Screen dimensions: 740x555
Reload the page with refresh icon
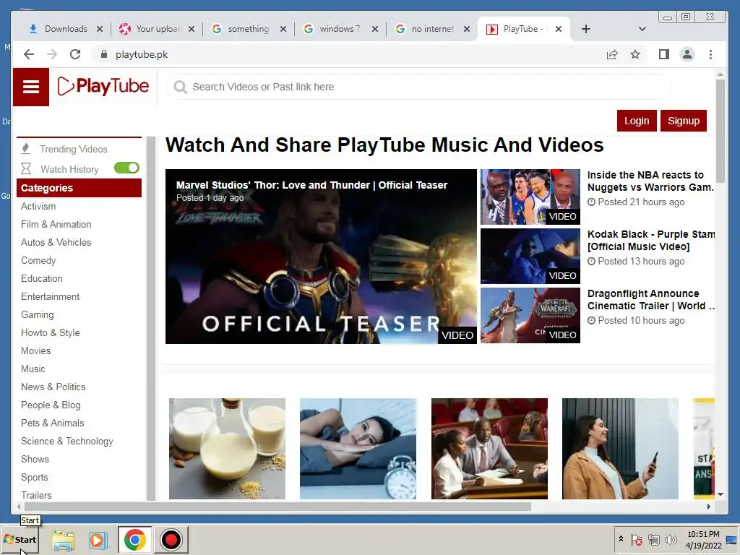[x=75, y=54]
